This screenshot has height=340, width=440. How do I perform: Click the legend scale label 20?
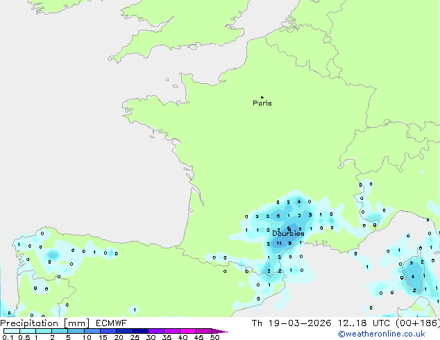(x=119, y=337)
